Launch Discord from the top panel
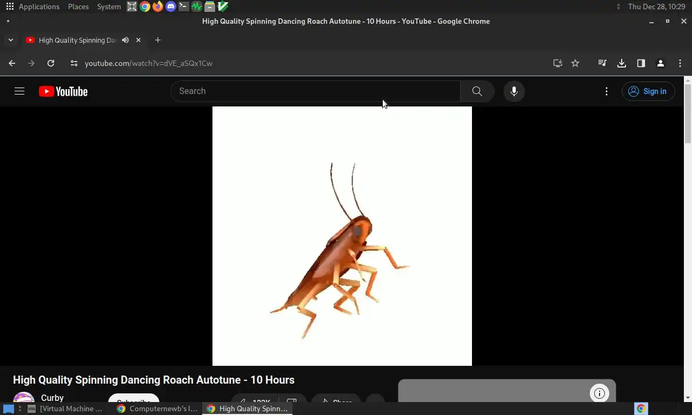 (x=171, y=6)
